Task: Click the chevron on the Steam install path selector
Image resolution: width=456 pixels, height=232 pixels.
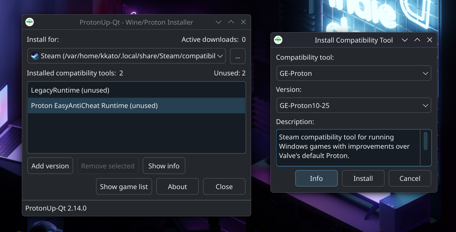Action: 221,56
